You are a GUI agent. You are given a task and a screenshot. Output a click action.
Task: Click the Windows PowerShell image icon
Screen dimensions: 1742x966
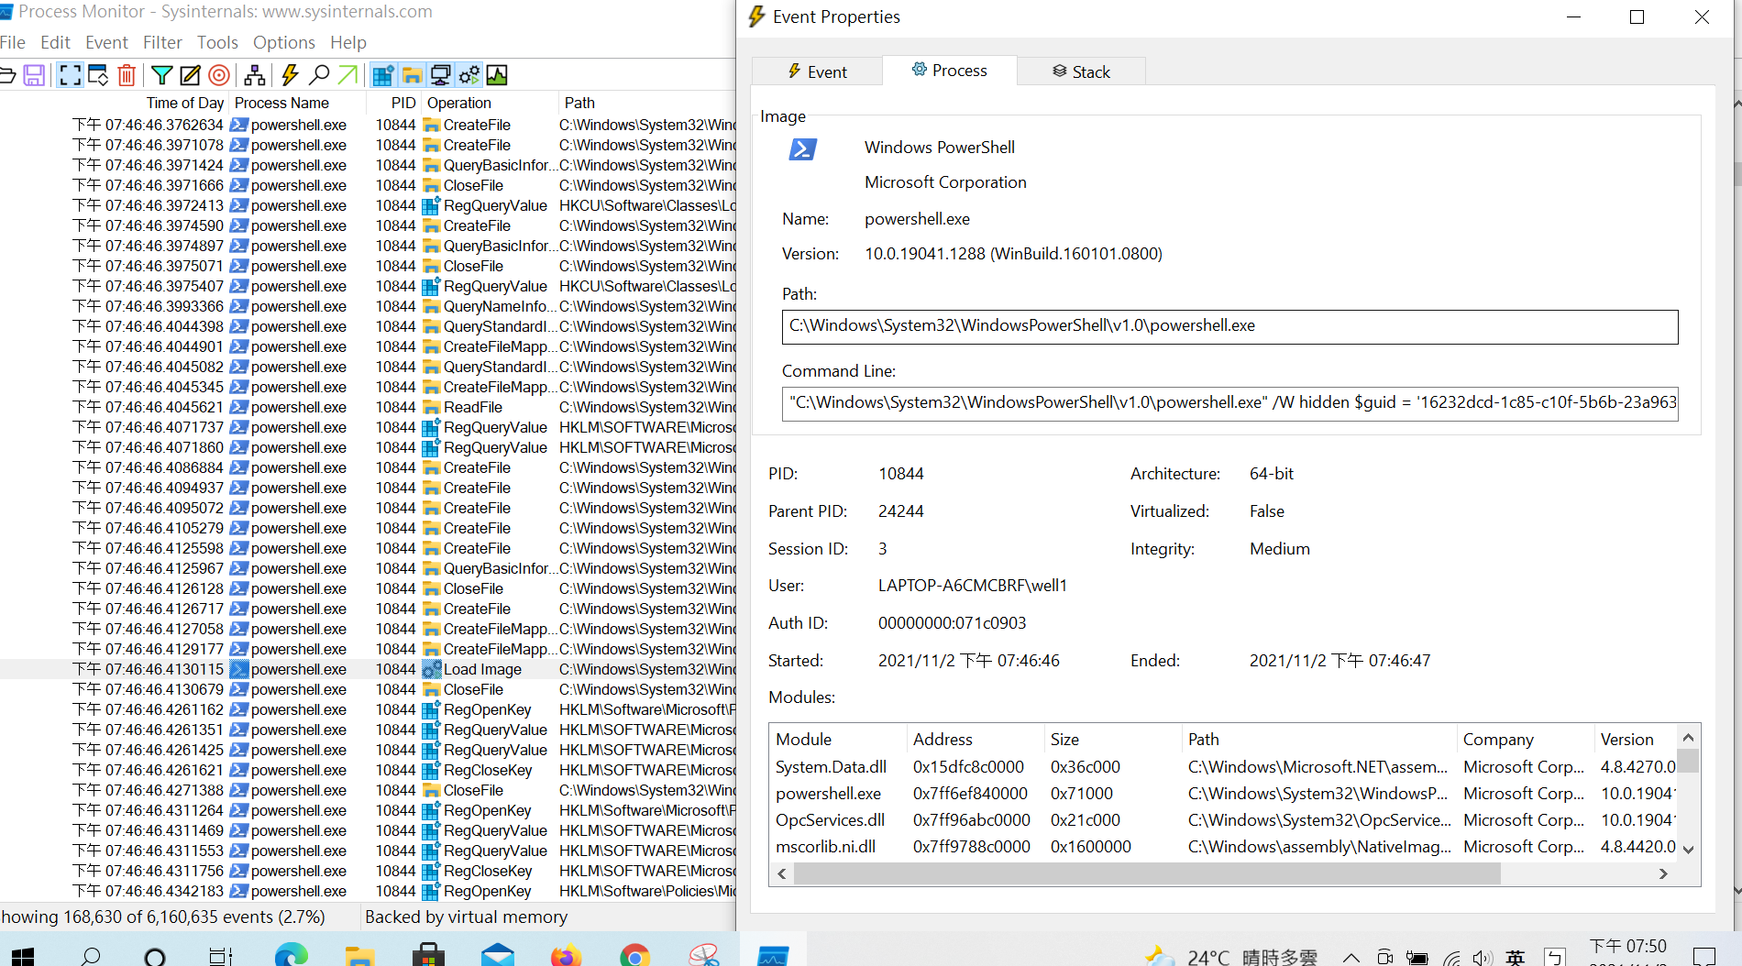[803, 149]
